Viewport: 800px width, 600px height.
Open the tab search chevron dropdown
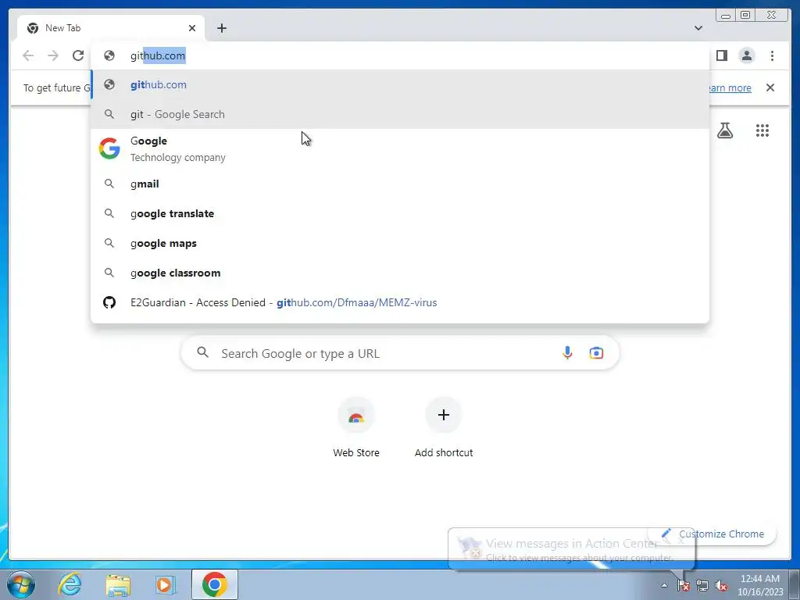point(698,28)
